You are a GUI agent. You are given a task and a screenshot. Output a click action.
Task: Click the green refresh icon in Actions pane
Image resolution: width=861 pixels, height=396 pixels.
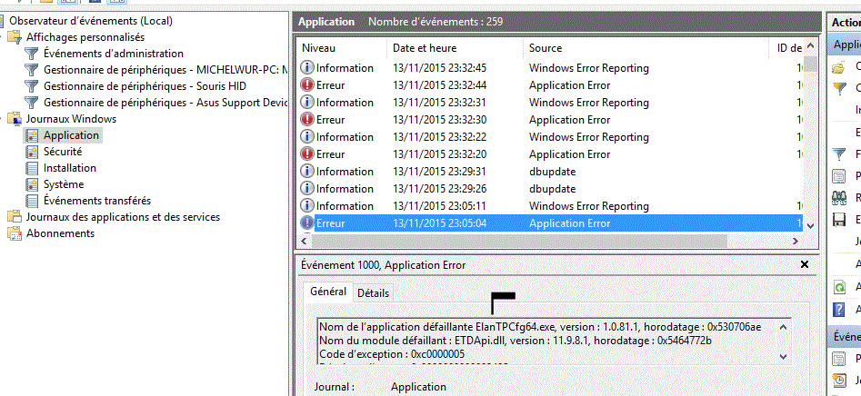(x=839, y=287)
